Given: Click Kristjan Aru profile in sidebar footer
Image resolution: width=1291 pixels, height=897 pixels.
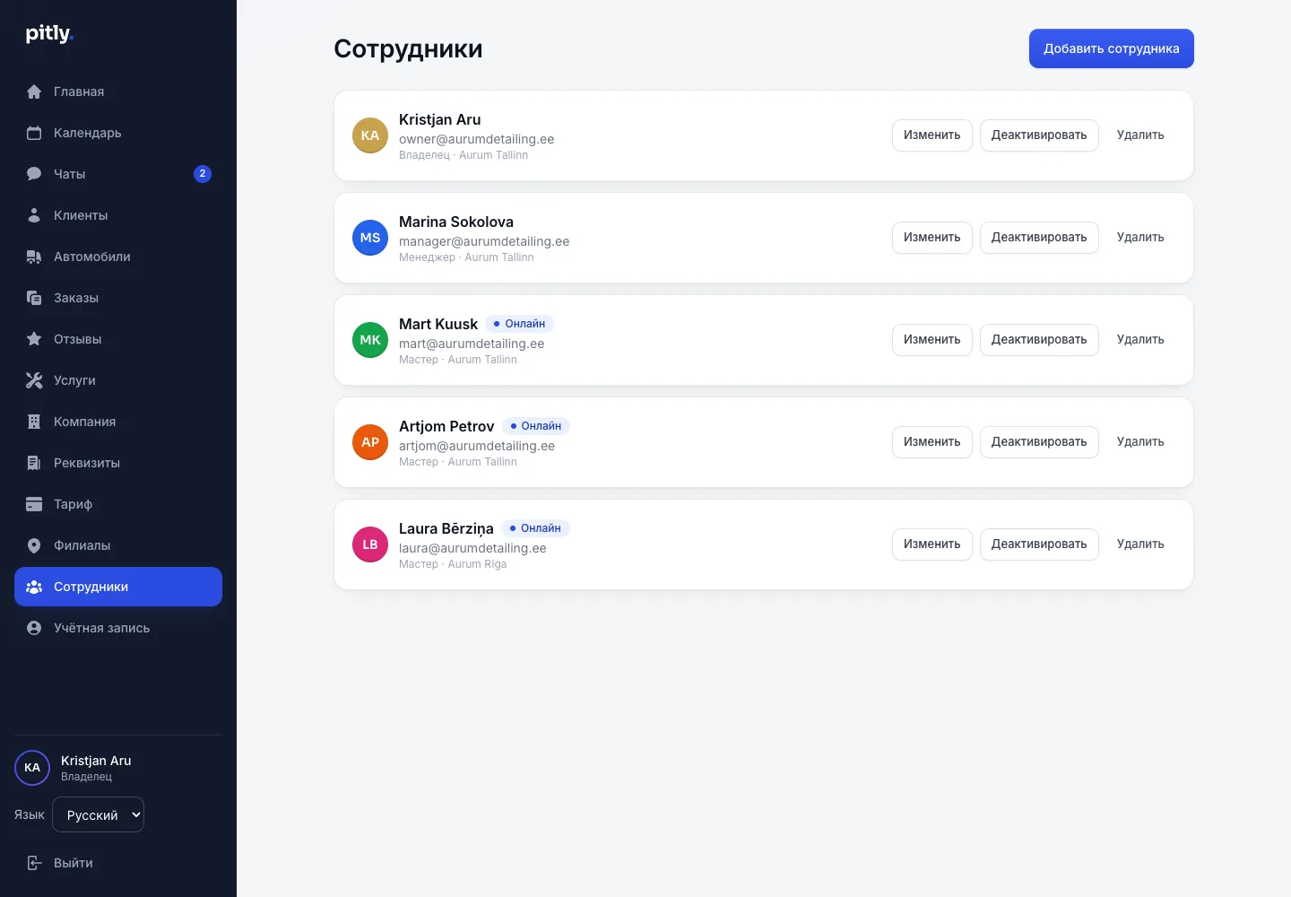Looking at the screenshot, I should 118,768.
